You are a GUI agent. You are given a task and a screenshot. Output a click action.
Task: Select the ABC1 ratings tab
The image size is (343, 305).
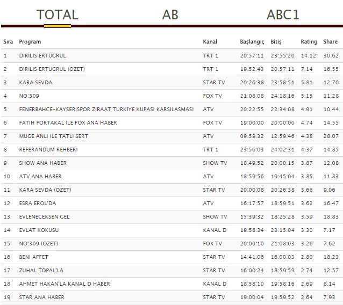point(283,14)
